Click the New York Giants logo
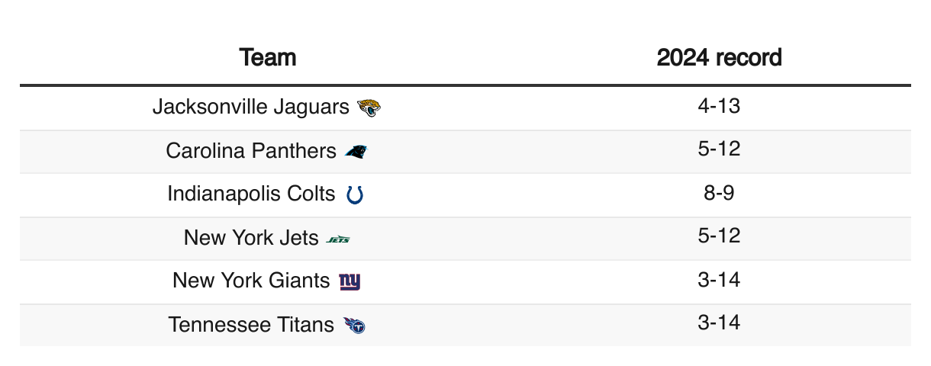The height and width of the screenshot is (366, 931). 350,282
